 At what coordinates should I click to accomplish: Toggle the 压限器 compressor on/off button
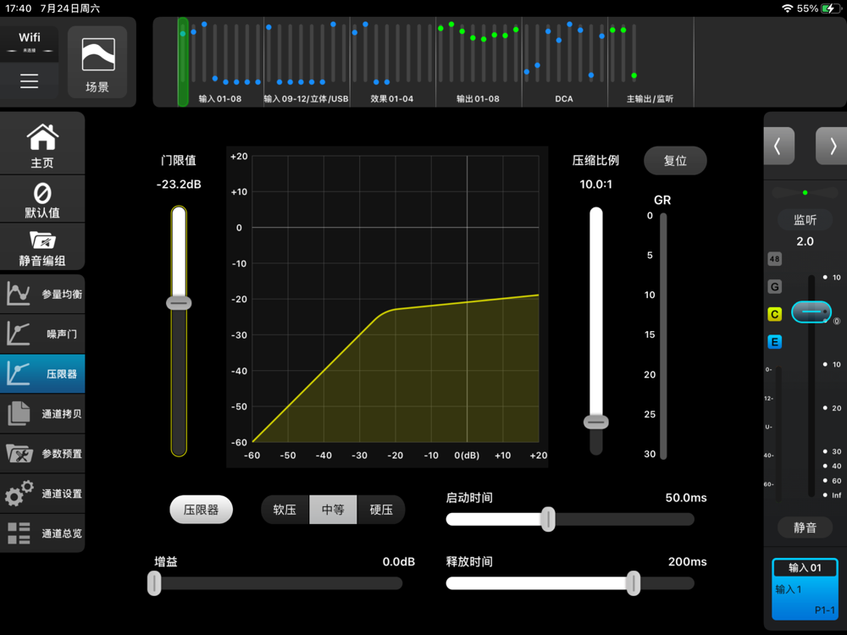pos(201,510)
